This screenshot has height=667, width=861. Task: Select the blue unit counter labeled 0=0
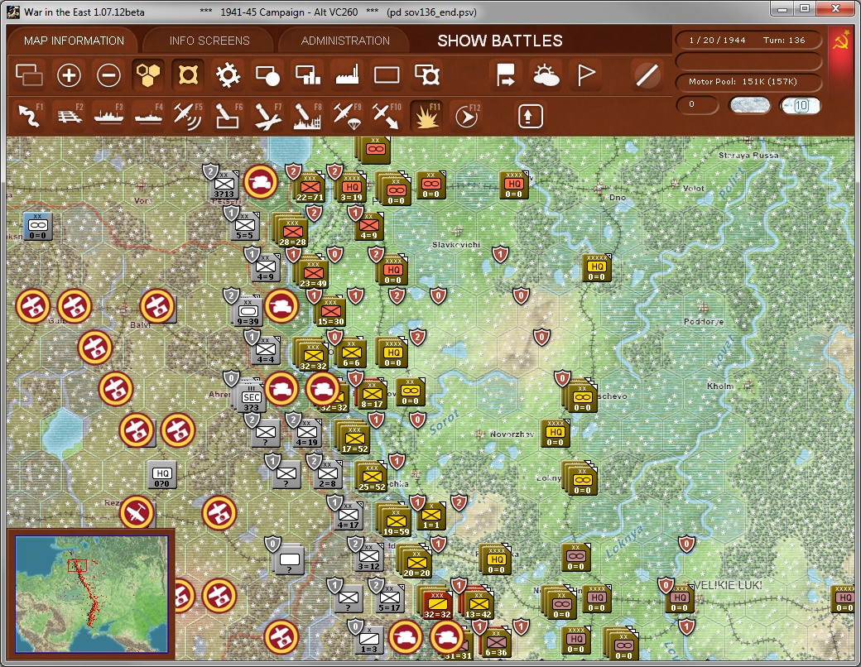point(37,226)
